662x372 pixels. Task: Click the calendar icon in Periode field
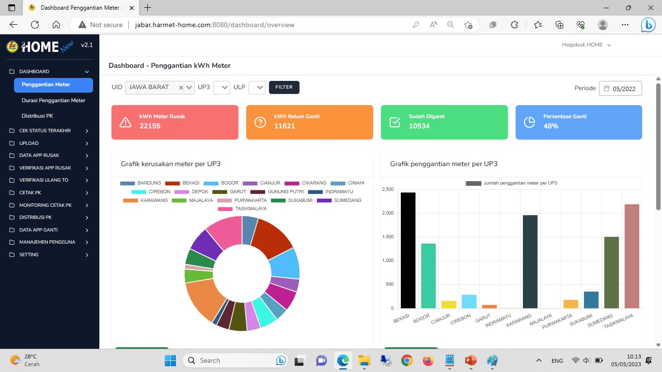pyautogui.click(x=607, y=89)
